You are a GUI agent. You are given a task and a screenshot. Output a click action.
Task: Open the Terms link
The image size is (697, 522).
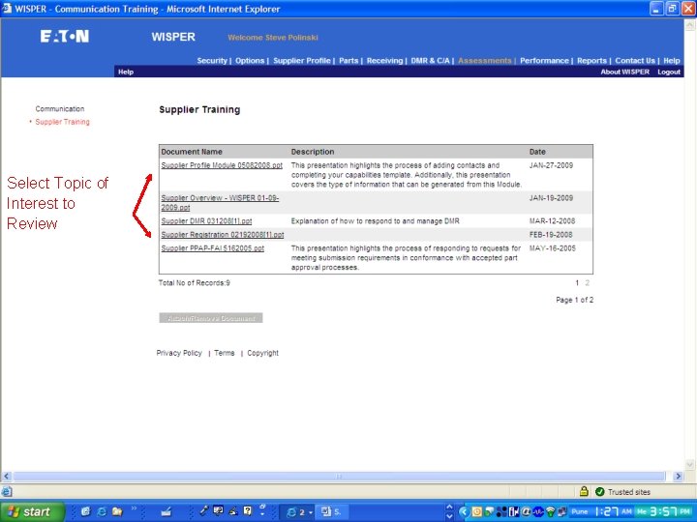(x=224, y=353)
